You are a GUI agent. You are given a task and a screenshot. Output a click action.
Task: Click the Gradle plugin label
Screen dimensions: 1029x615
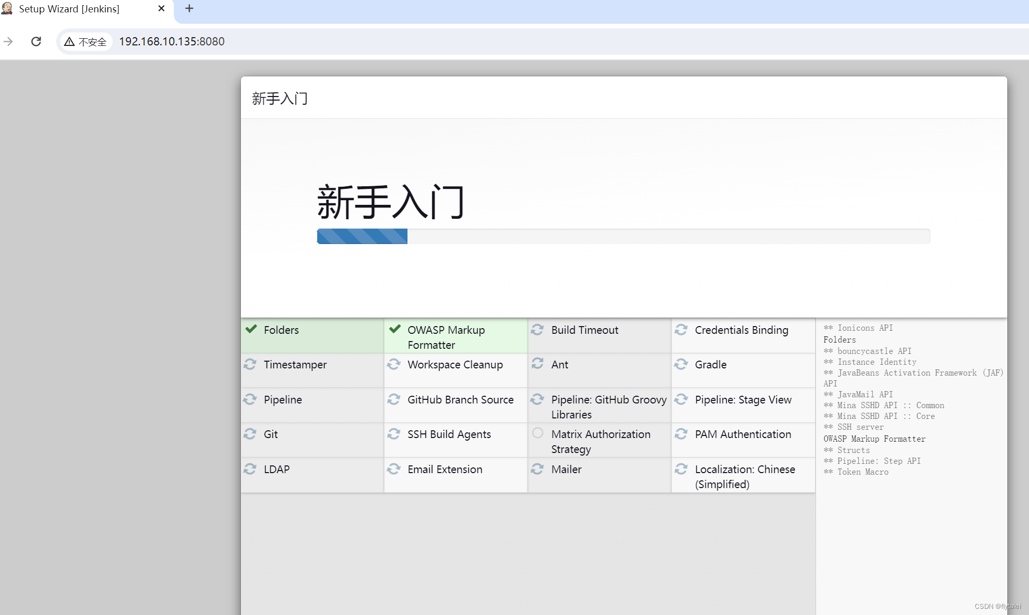710,365
